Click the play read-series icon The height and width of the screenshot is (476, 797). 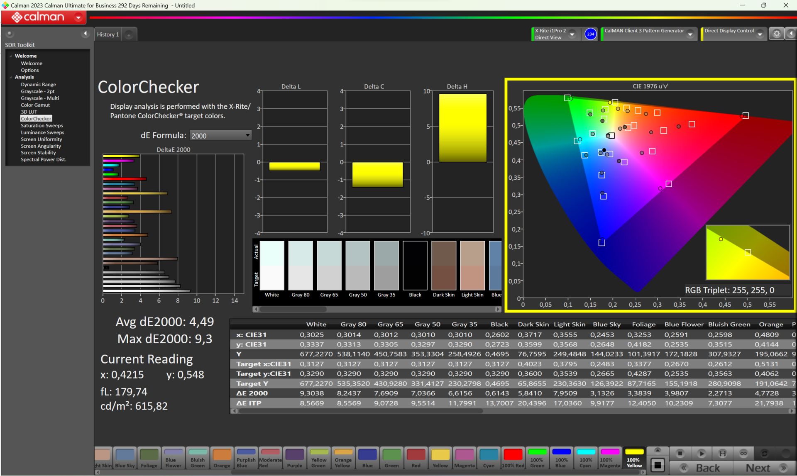tap(701, 453)
